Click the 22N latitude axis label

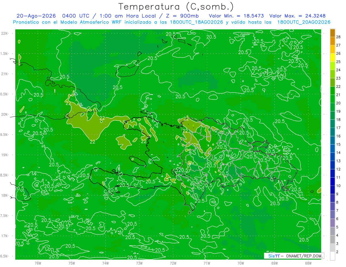(4, 33)
